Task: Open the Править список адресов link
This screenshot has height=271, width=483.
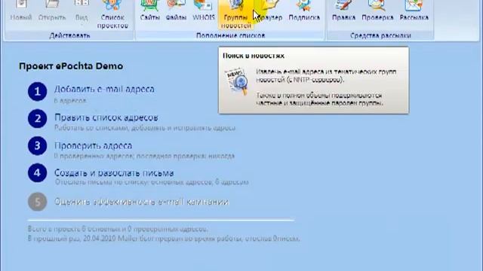Action: pos(106,117)
